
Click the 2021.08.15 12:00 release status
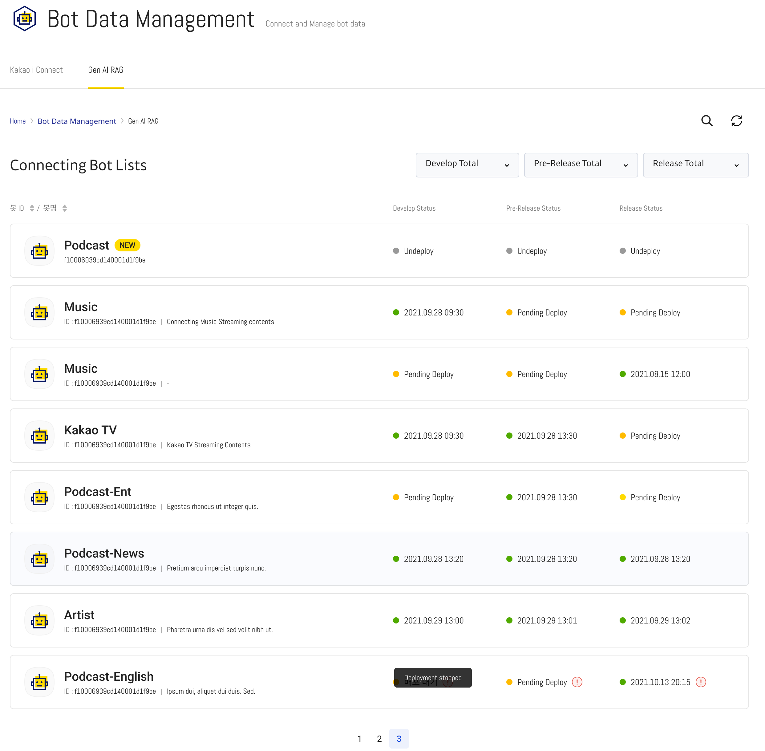[x=654, y=374]
